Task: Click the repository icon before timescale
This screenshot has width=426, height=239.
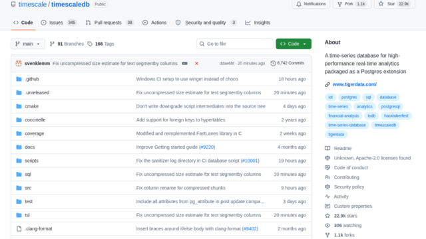Action: click(x=13, y=4)
